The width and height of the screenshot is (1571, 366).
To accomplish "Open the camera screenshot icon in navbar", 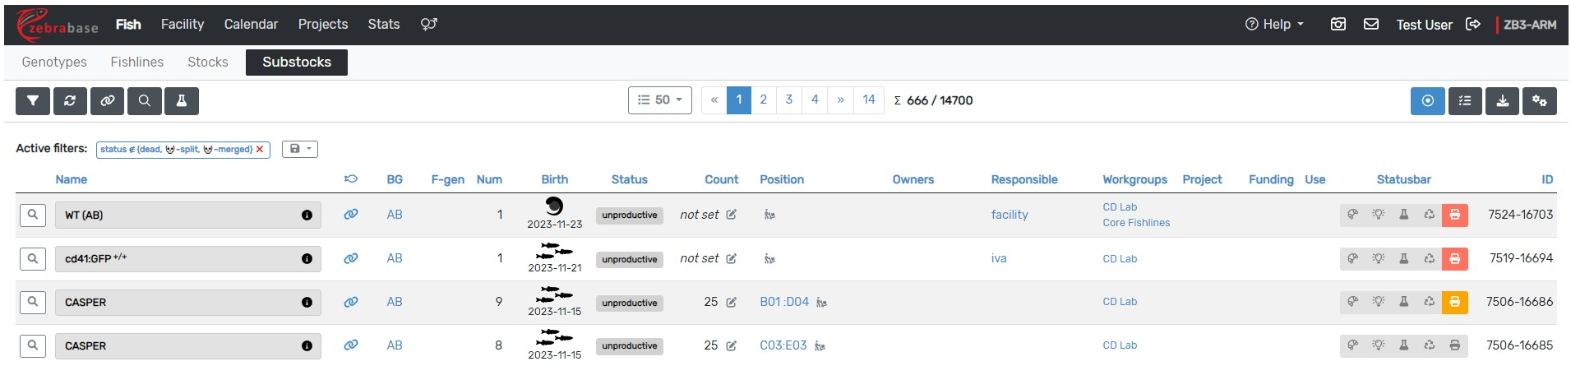I will pyautogui.click(x=1338, y=25).
